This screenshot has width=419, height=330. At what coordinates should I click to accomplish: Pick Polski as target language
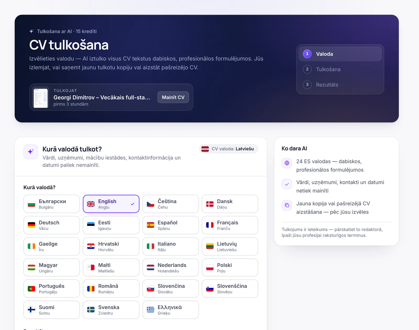(230, 268)
